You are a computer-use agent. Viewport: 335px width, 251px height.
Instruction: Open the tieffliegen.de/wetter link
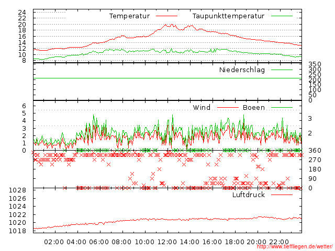295,247
